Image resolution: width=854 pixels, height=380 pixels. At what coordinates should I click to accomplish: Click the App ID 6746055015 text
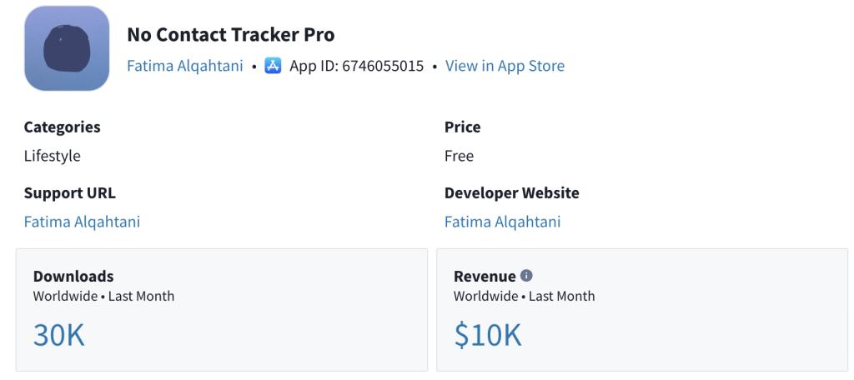pyautogui.click(x=356, y=66)
